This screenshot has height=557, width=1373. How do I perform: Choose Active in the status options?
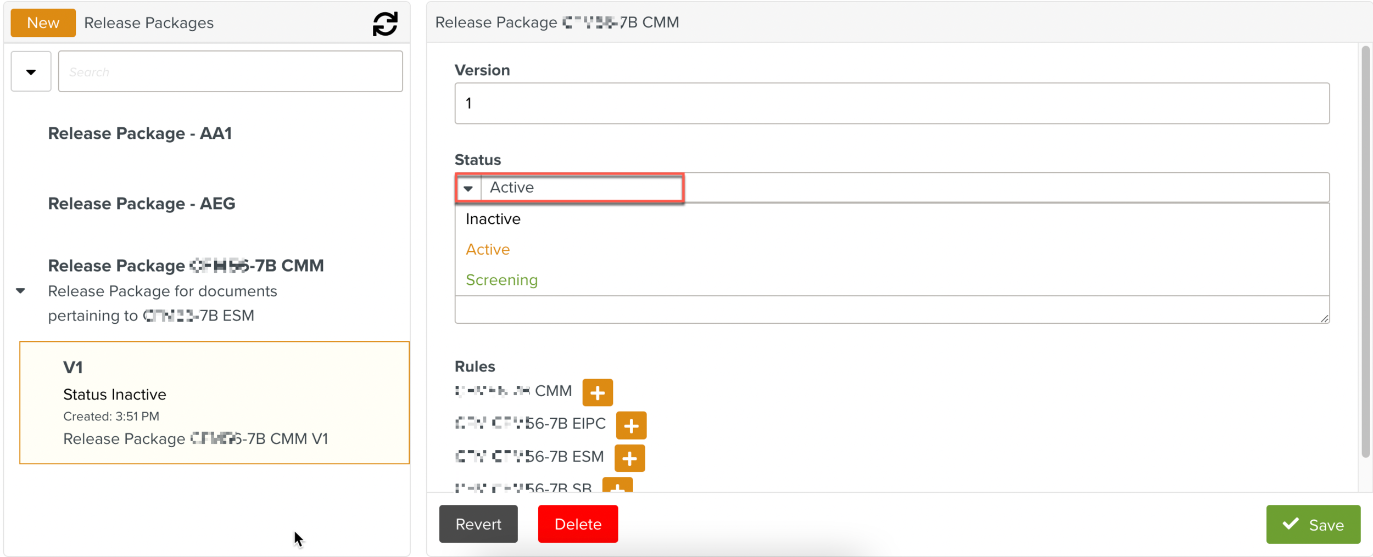[x=487, y=250]
